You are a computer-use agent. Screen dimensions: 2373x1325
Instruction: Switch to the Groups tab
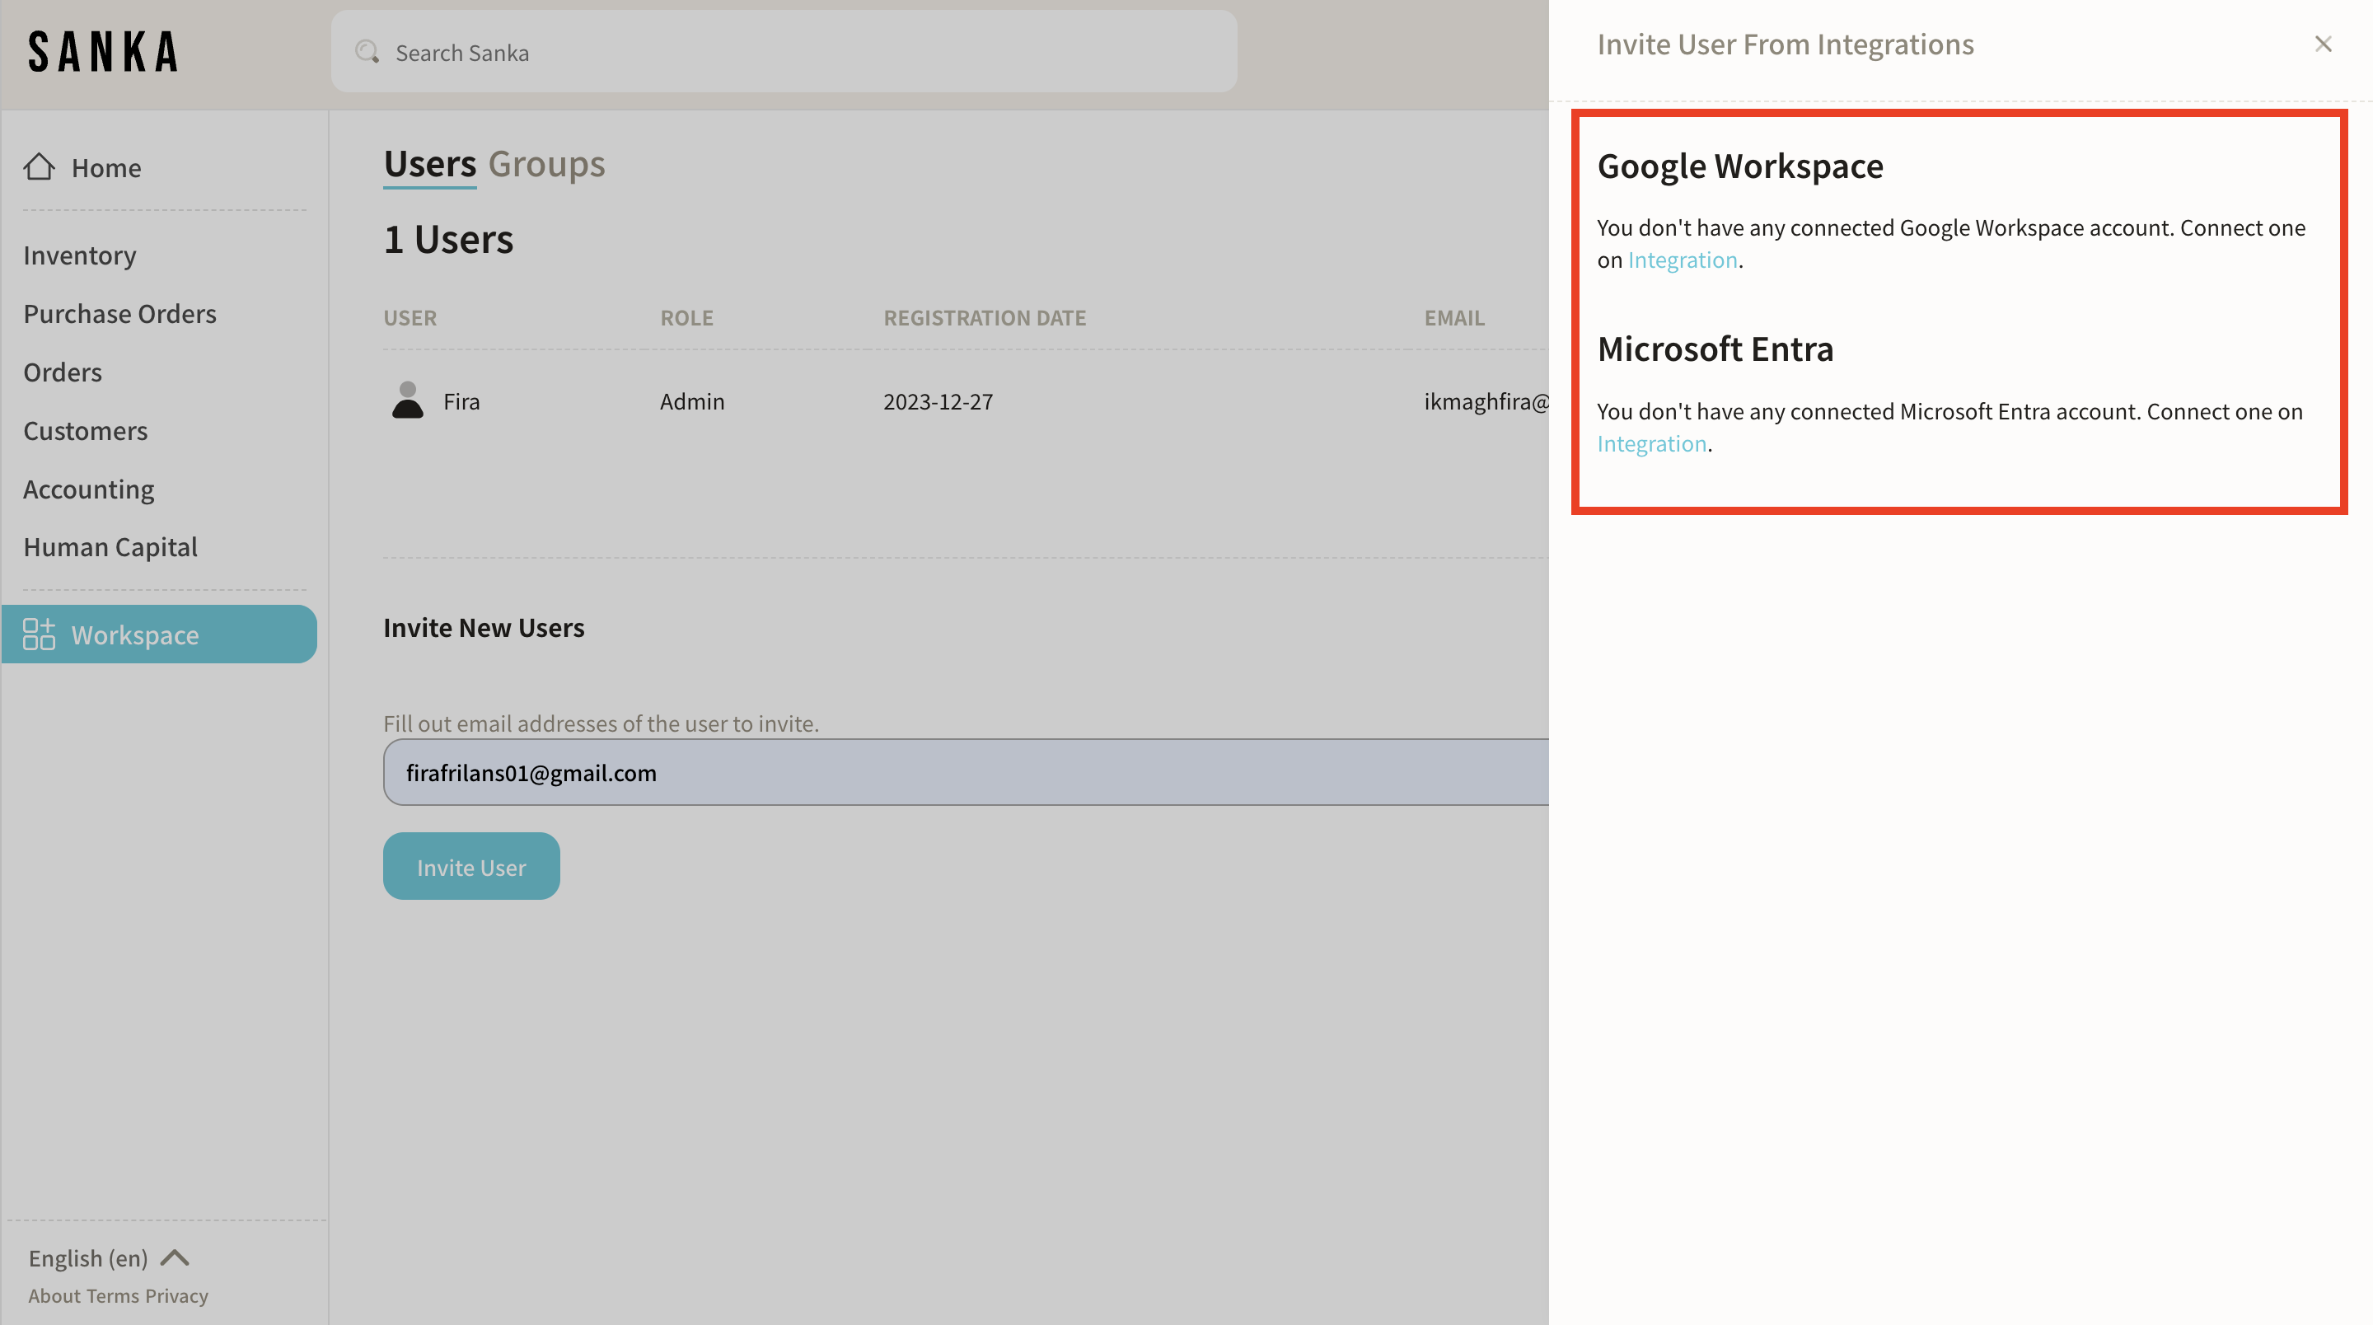point(546,164)
